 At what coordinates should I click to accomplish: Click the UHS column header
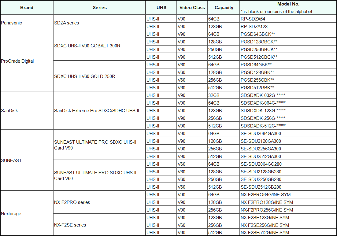tap(161, 8)
